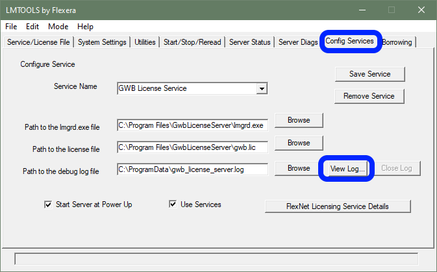The width and height of the screenshot is (437, 272).
Task: Browse for the license file path
Action: tap(299, 143)
